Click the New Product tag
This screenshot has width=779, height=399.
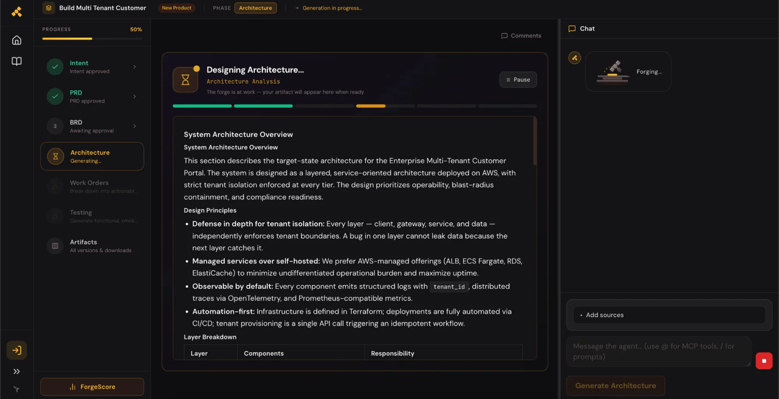(x=176, y=8)
